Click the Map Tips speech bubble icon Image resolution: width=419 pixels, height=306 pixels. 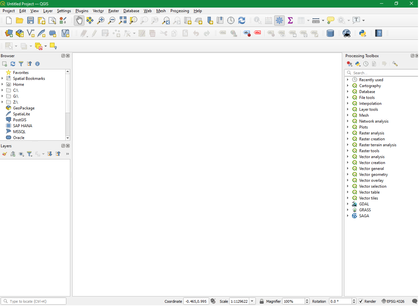tap(331, 20)
